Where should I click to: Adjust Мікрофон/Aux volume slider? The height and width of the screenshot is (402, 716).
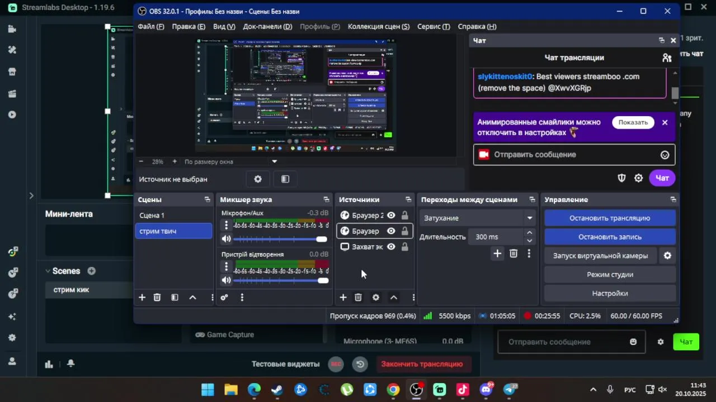280,239
